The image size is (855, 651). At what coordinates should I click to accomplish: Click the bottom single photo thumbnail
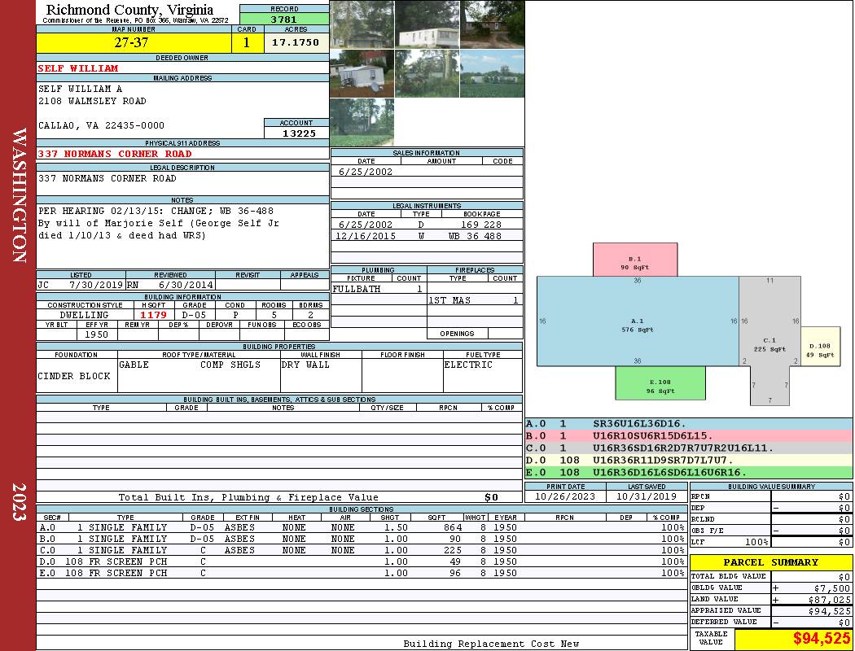362,123
